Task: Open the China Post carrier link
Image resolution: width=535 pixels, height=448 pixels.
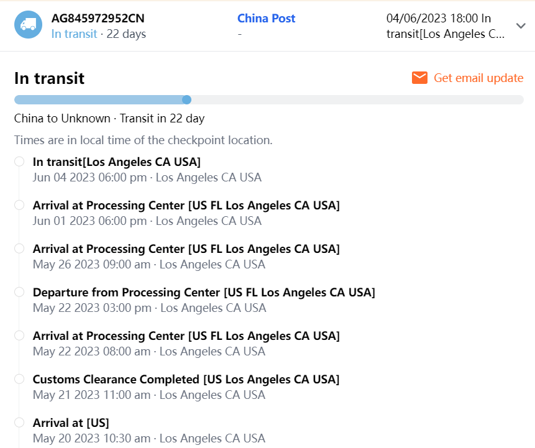Action: [266, 19]
